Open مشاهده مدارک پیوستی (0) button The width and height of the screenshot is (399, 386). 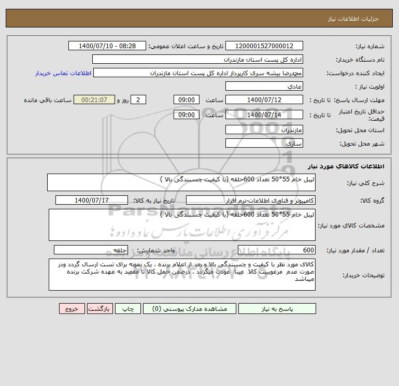point(190,309)
